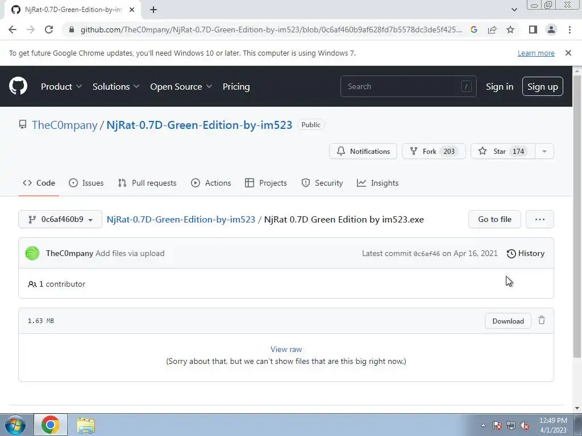Open the Pricing page
Image resolution: width=582 pixels, height=436 pixels.
(x=236, y=86)
